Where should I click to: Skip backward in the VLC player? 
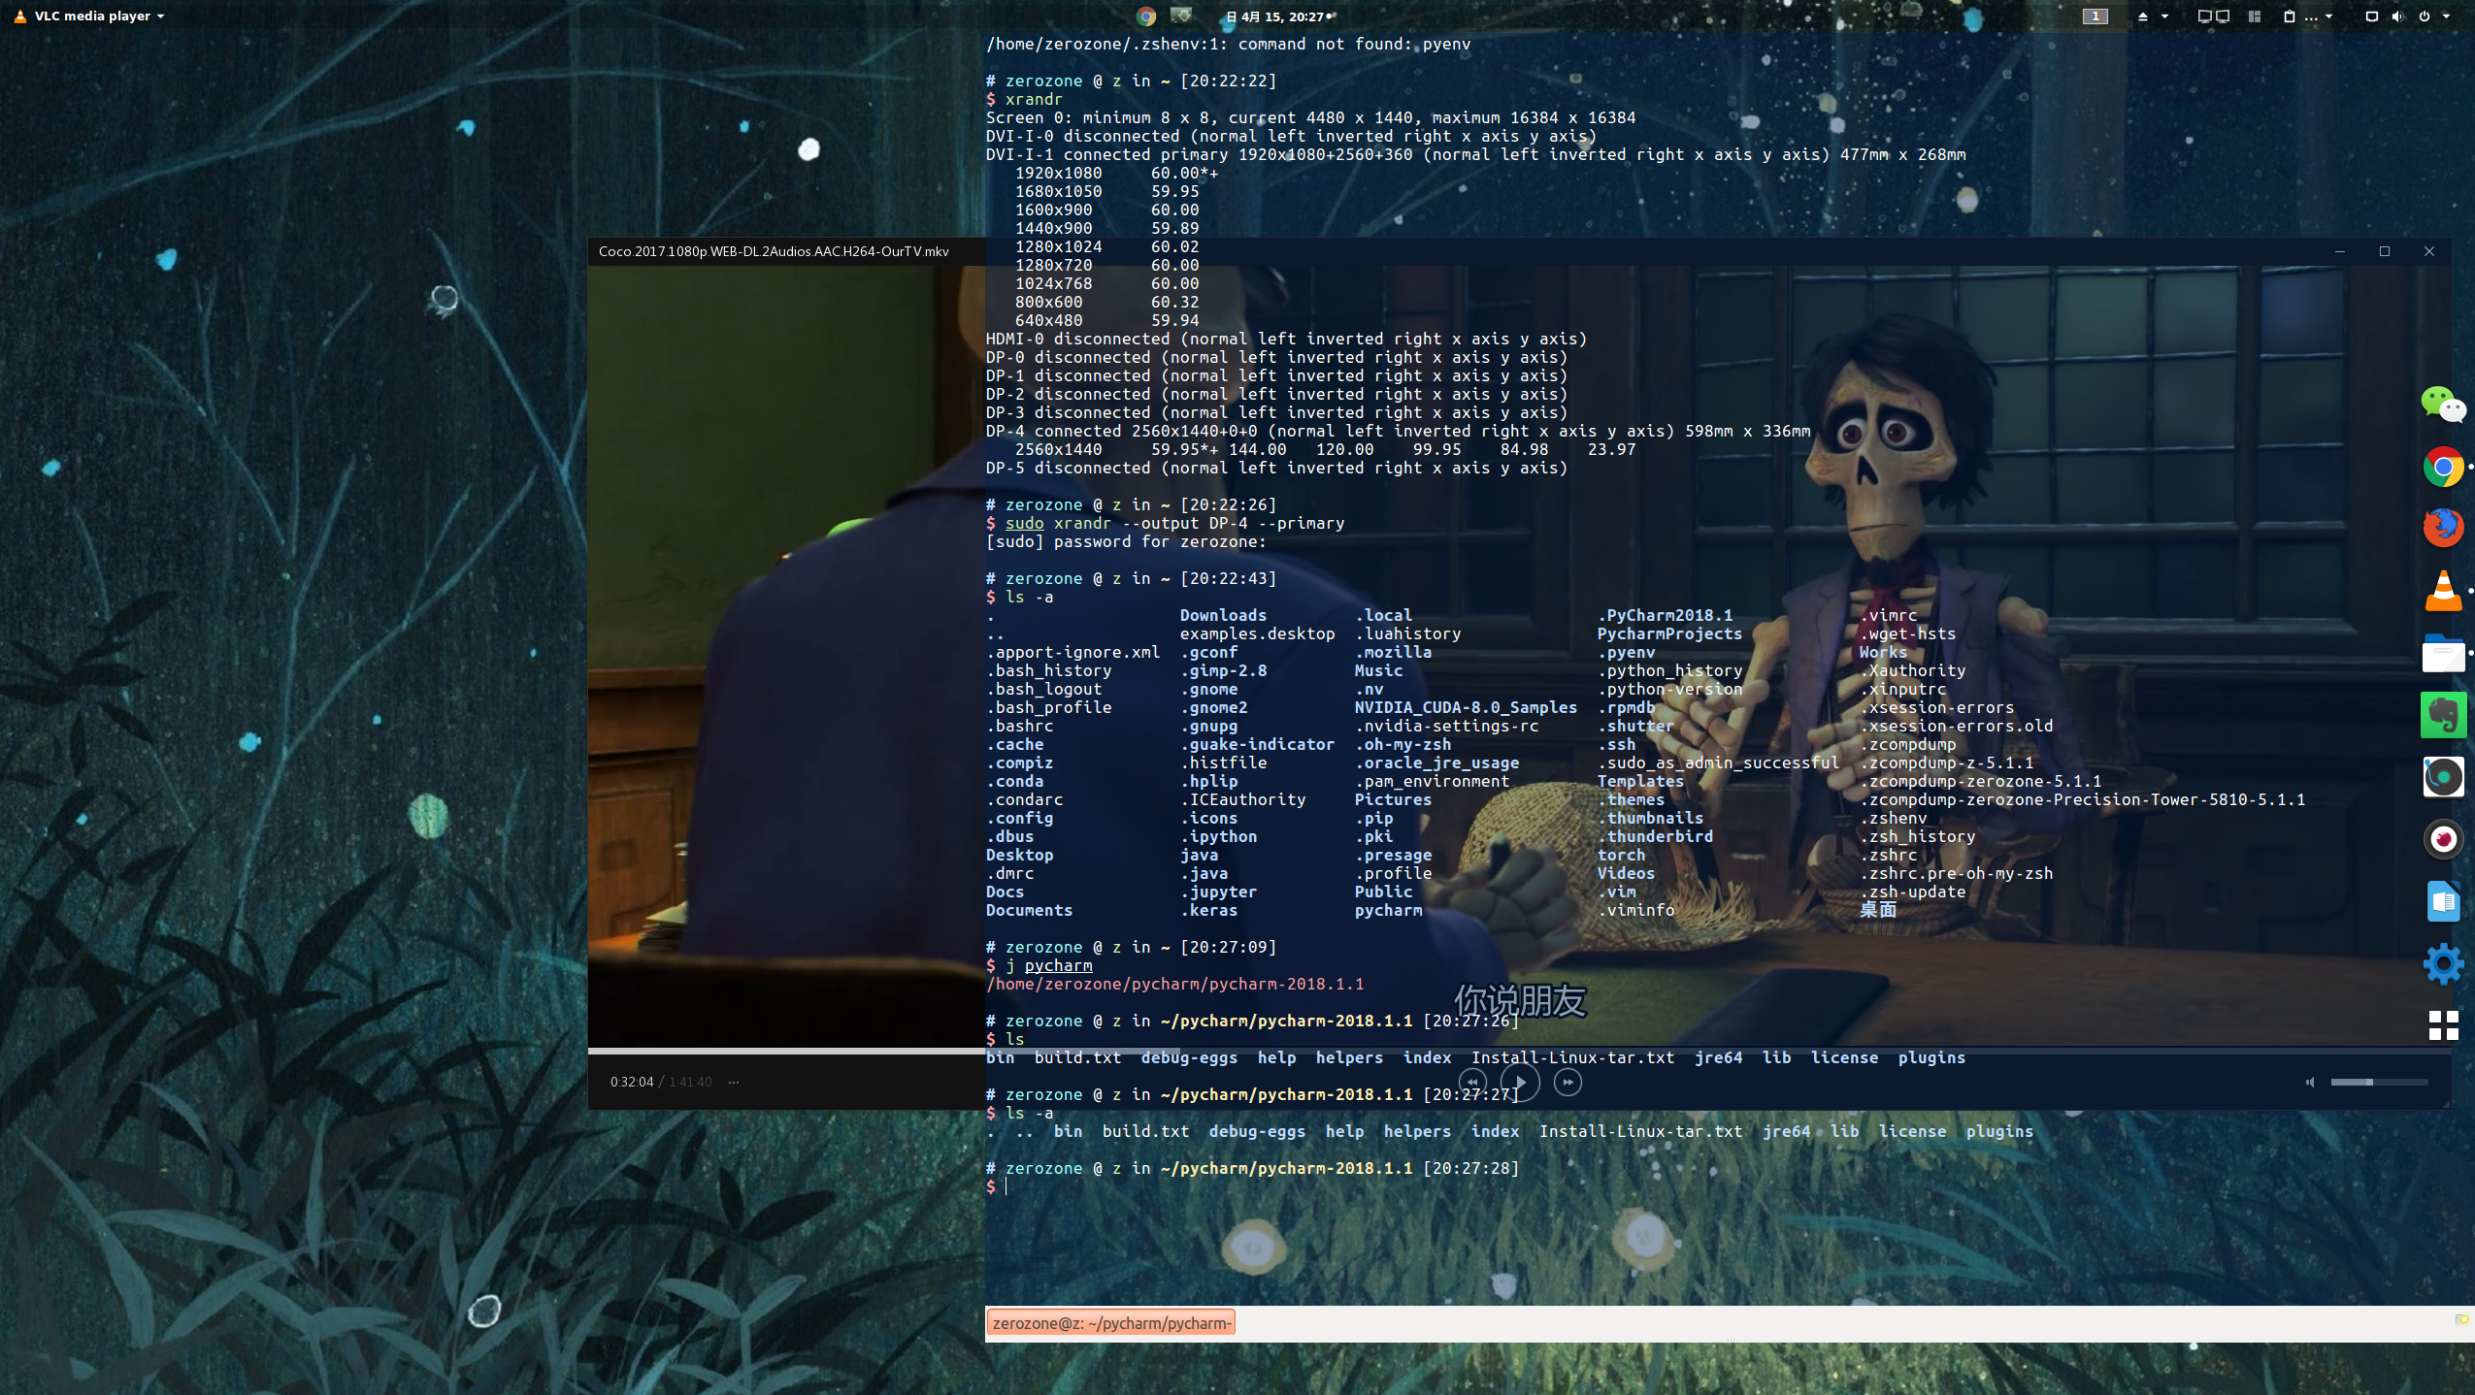point(1471,1082)
